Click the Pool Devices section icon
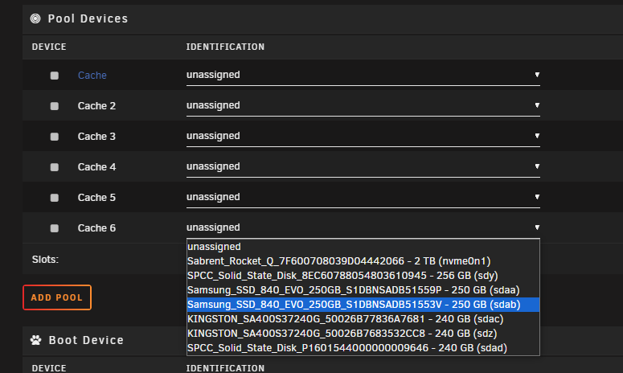 point(35,18)
